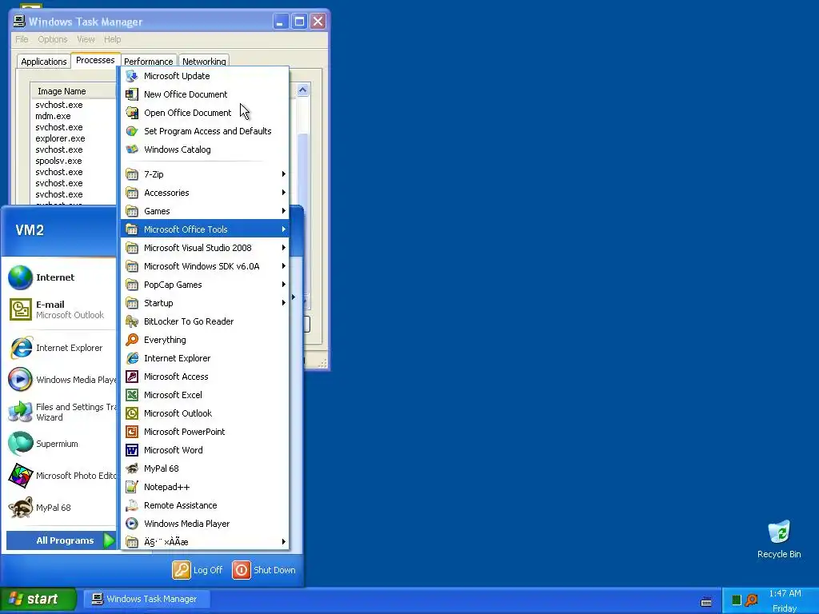Open Options menu in Task Manager

tap(52, 39)
